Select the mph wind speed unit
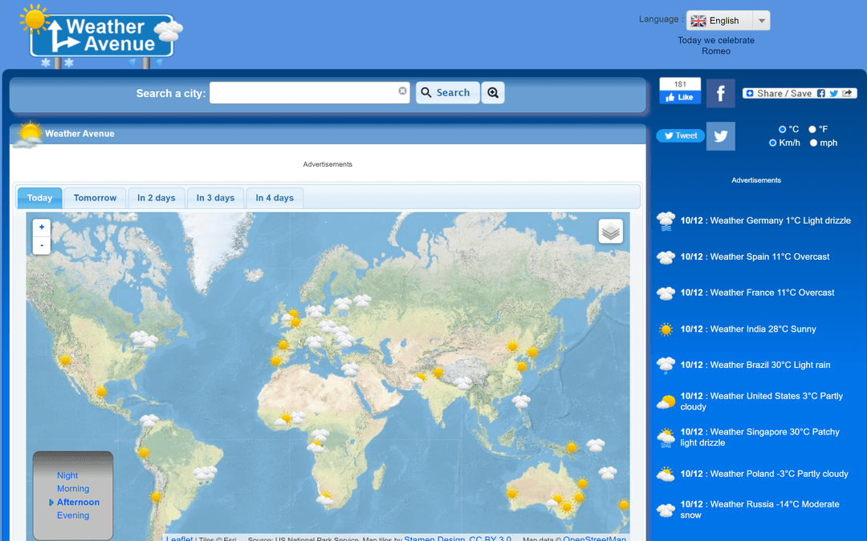Image resolution: width=867 pixels, height=541 pixels. (x=813, y=143)
